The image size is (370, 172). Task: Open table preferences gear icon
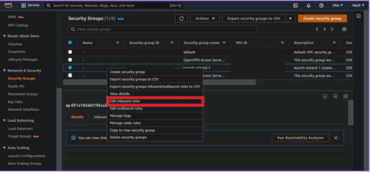tap(344, 29)
